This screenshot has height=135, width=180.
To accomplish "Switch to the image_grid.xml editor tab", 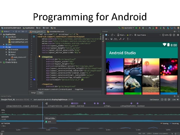I will tap(37, 31).
